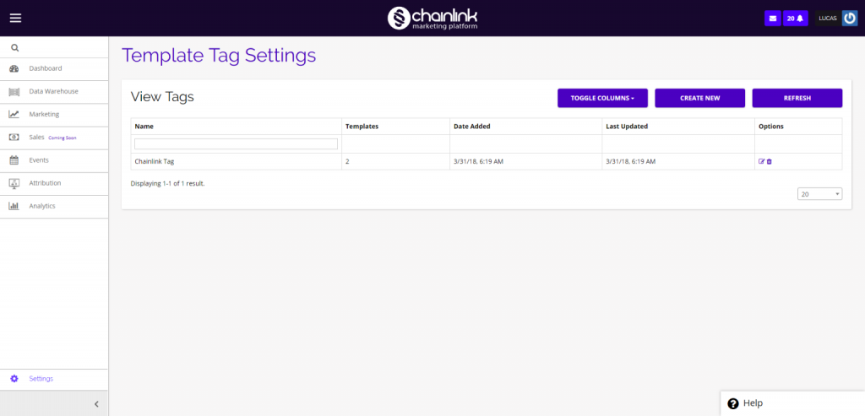Viewport: 865px width, 416px height.
Task: Click the Displaying 1-1 of 1 result text
Action: pyautogui.click(x=168, y=183)
